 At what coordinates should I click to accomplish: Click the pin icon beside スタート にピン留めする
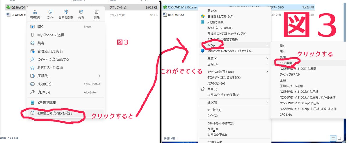point(33,59)
